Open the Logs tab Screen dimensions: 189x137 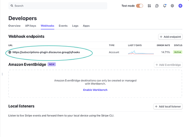75,26
